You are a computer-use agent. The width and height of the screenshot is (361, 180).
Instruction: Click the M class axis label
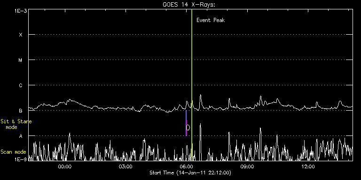(x=21, y=60)
